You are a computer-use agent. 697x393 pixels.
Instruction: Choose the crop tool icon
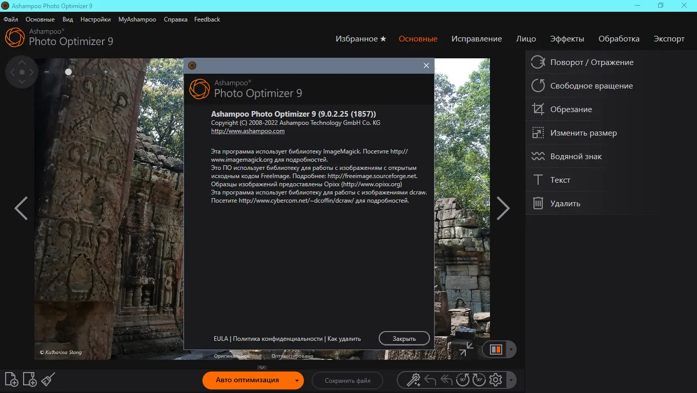[x=538, y=110]
